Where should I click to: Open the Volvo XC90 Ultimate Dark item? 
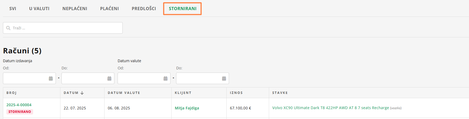click(331, 108)
